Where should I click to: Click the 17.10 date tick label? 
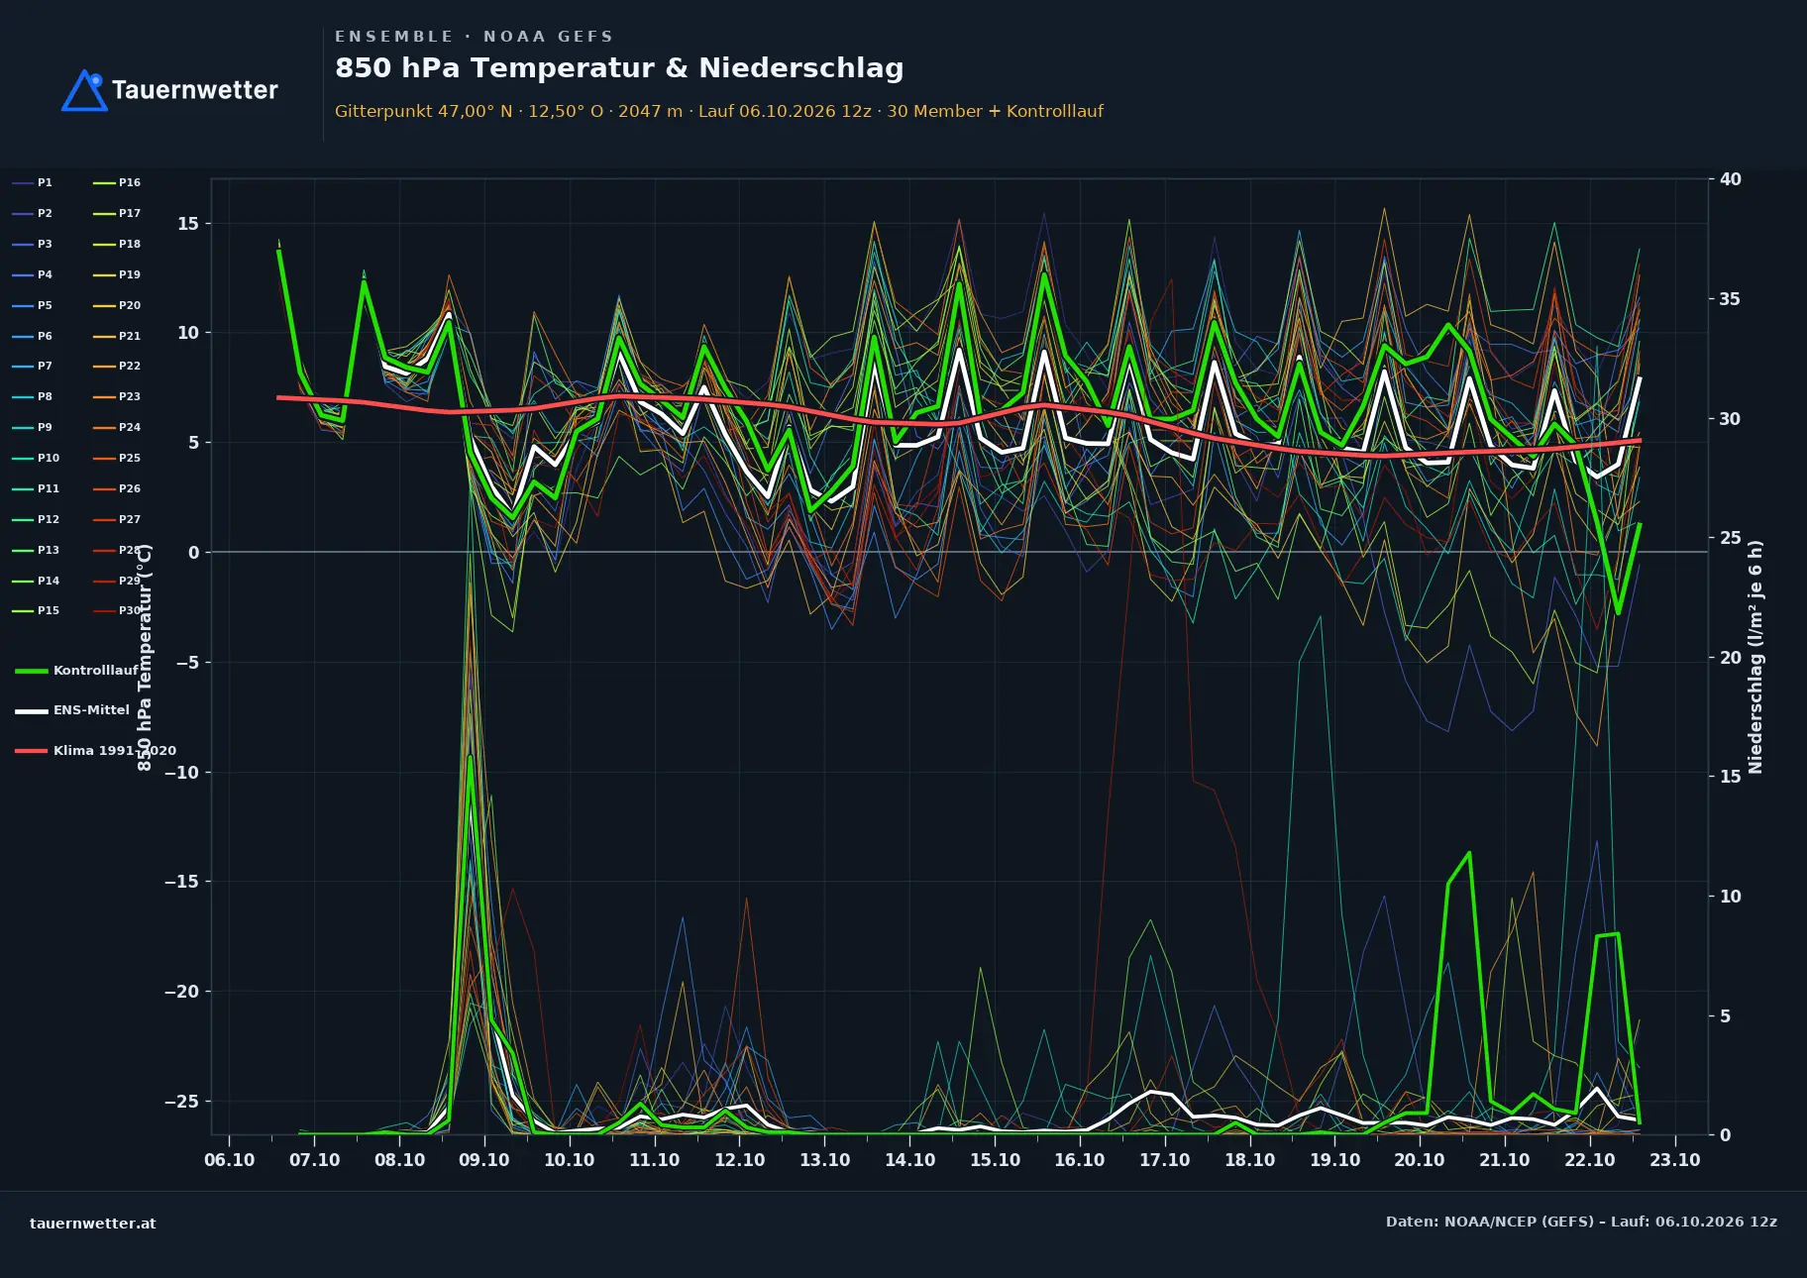[x=1165, y=1160]
